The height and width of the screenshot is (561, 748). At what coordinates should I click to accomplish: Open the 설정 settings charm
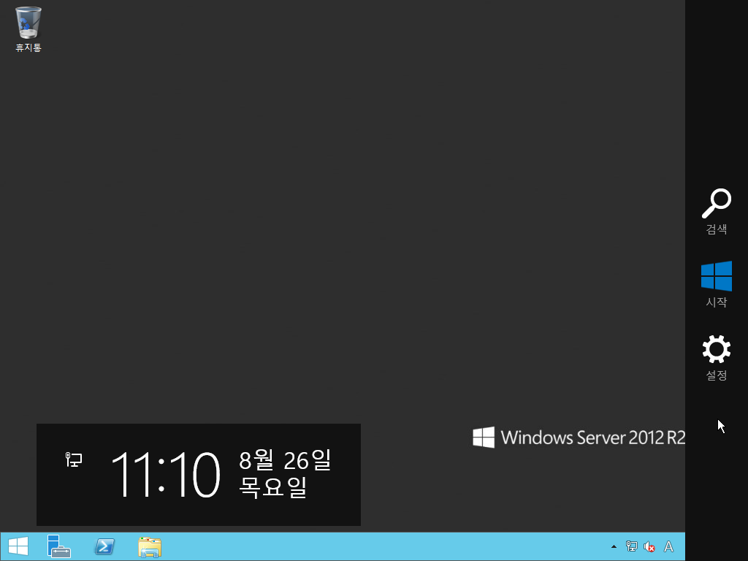click(716, 357)
